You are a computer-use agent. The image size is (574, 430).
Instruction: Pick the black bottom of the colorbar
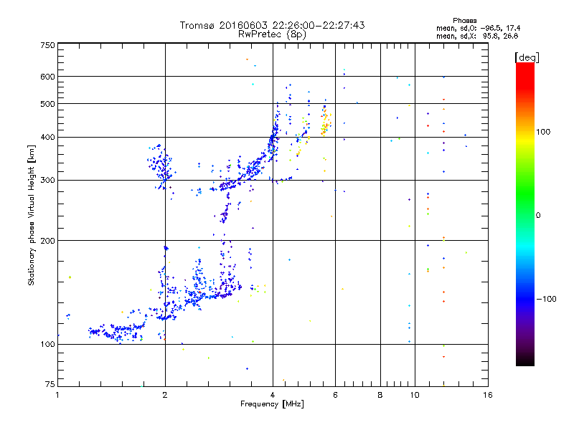pos(524,361)
